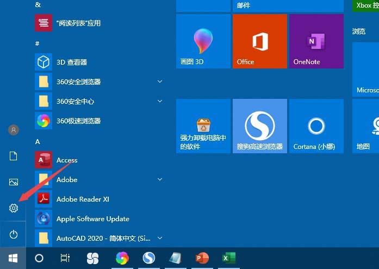Viewport: 379px width, 269px height.
Task: Open Adobe Reader XI
Action: click(x=99, y=199)
